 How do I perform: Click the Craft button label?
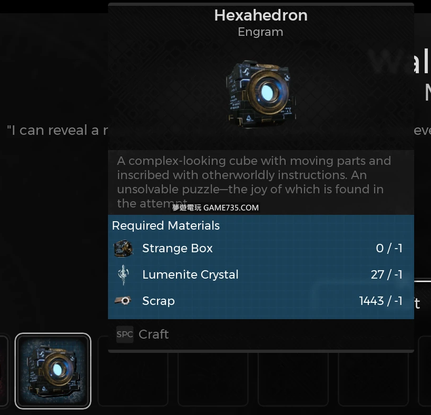click(x=153, y=334)
